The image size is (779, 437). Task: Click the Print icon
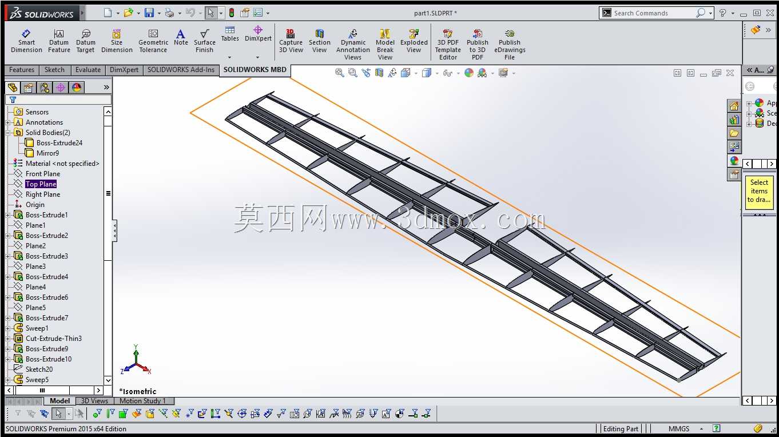pos(169,13)
